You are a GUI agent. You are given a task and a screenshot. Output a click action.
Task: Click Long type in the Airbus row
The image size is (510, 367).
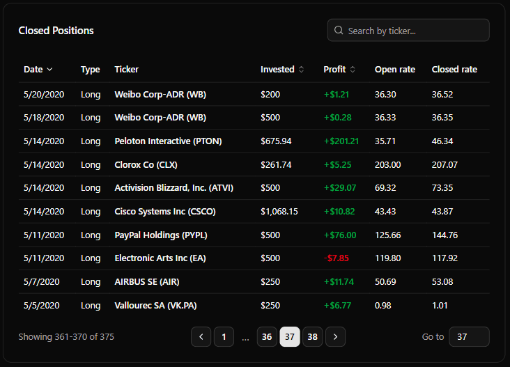point(91,282)
